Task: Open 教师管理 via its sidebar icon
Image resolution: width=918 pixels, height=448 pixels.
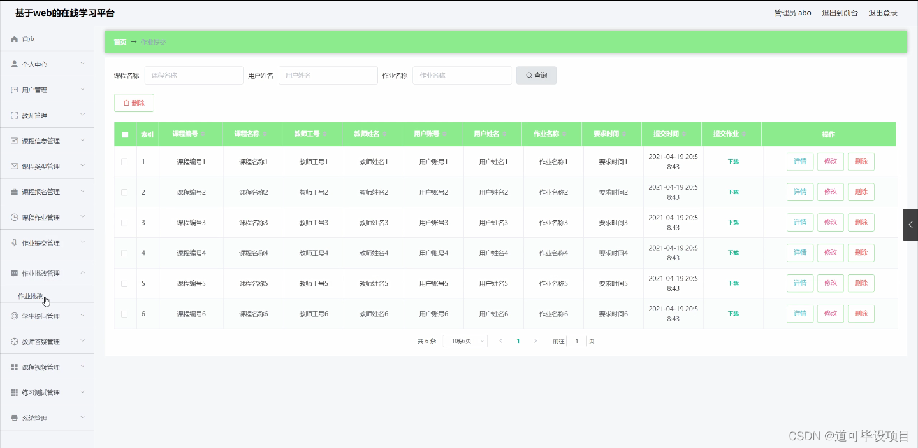Action: click(x=14, y=115)
